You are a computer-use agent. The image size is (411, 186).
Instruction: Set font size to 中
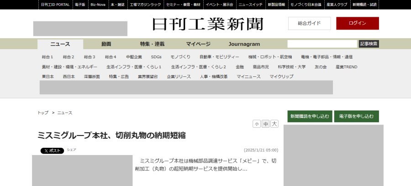(x=265, y=124)
